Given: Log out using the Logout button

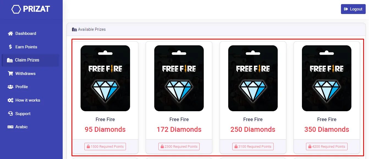Looking at the screenshot, I should pos(353,9).
